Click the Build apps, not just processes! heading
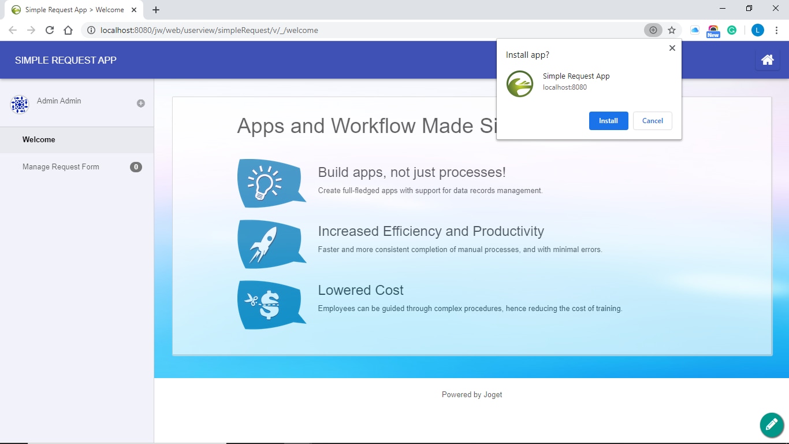The height and width of the screenshot is (444, 789). pos(412,172)
